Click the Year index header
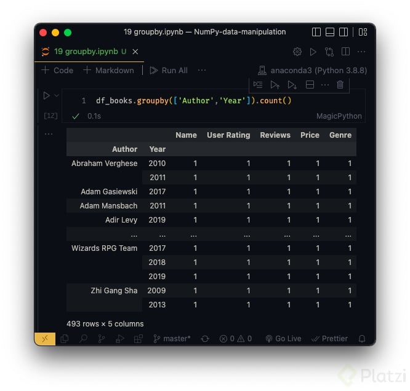Image resolution: width=410 pixels, height=391 pixels. pyautogui.click(x=158, y=149)
